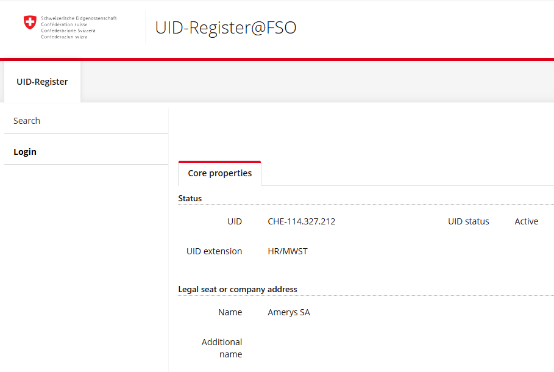
Task: Select Login in the left sidebar
Action: tap(25, 152)
